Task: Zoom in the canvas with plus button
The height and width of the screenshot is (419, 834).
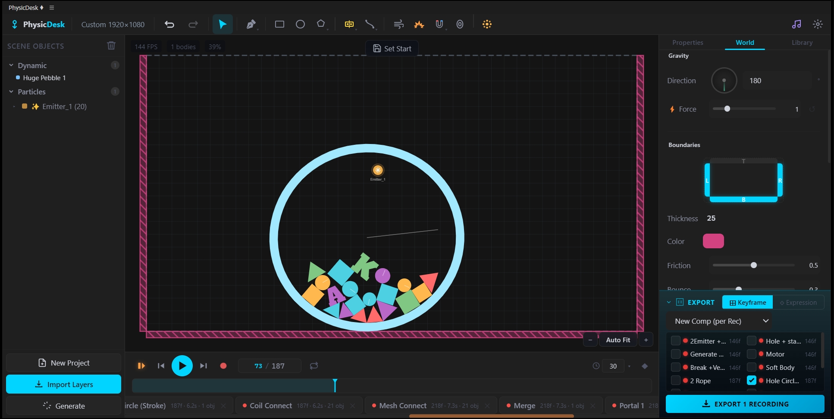Action: coord(646,340)
